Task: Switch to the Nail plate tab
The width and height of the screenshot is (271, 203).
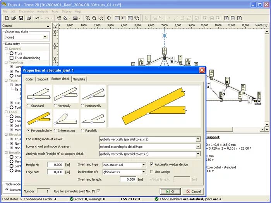Action: click(x=79, y=79)
